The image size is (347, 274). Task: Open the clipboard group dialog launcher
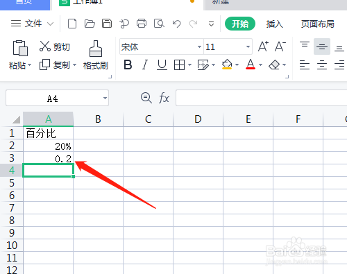click(110, 77)
